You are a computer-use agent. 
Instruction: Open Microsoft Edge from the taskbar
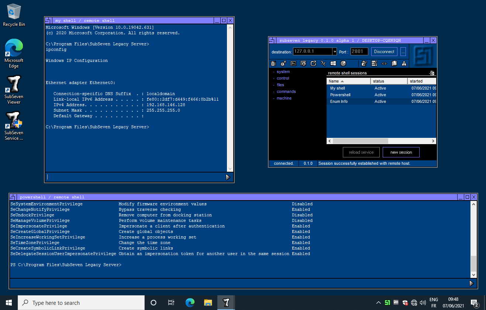[x=190, y=303]
